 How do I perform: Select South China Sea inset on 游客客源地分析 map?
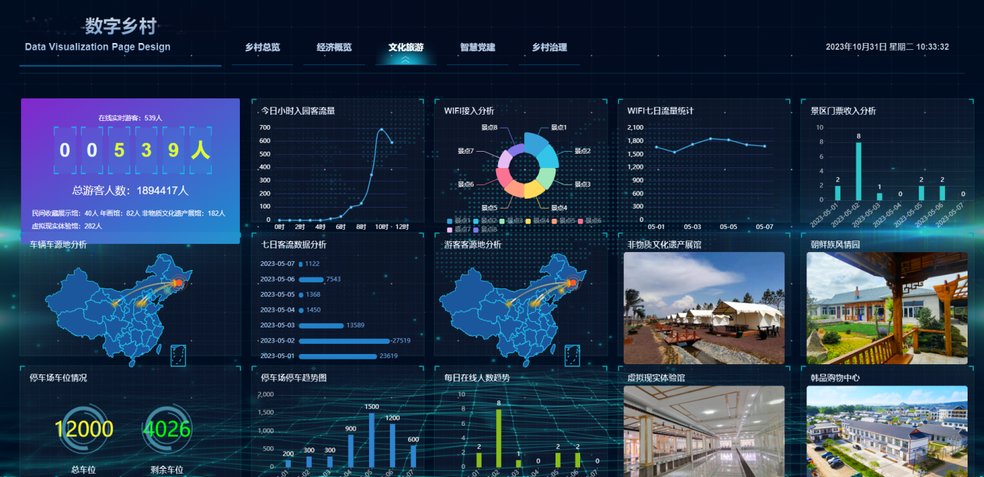(x=573, y=355)
